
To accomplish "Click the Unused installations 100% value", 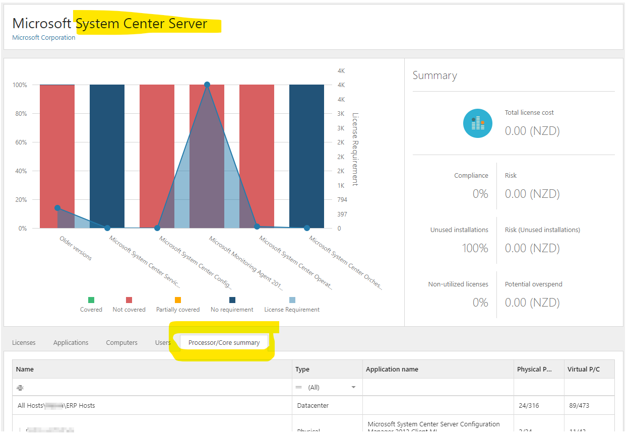I will pos(475,248).
